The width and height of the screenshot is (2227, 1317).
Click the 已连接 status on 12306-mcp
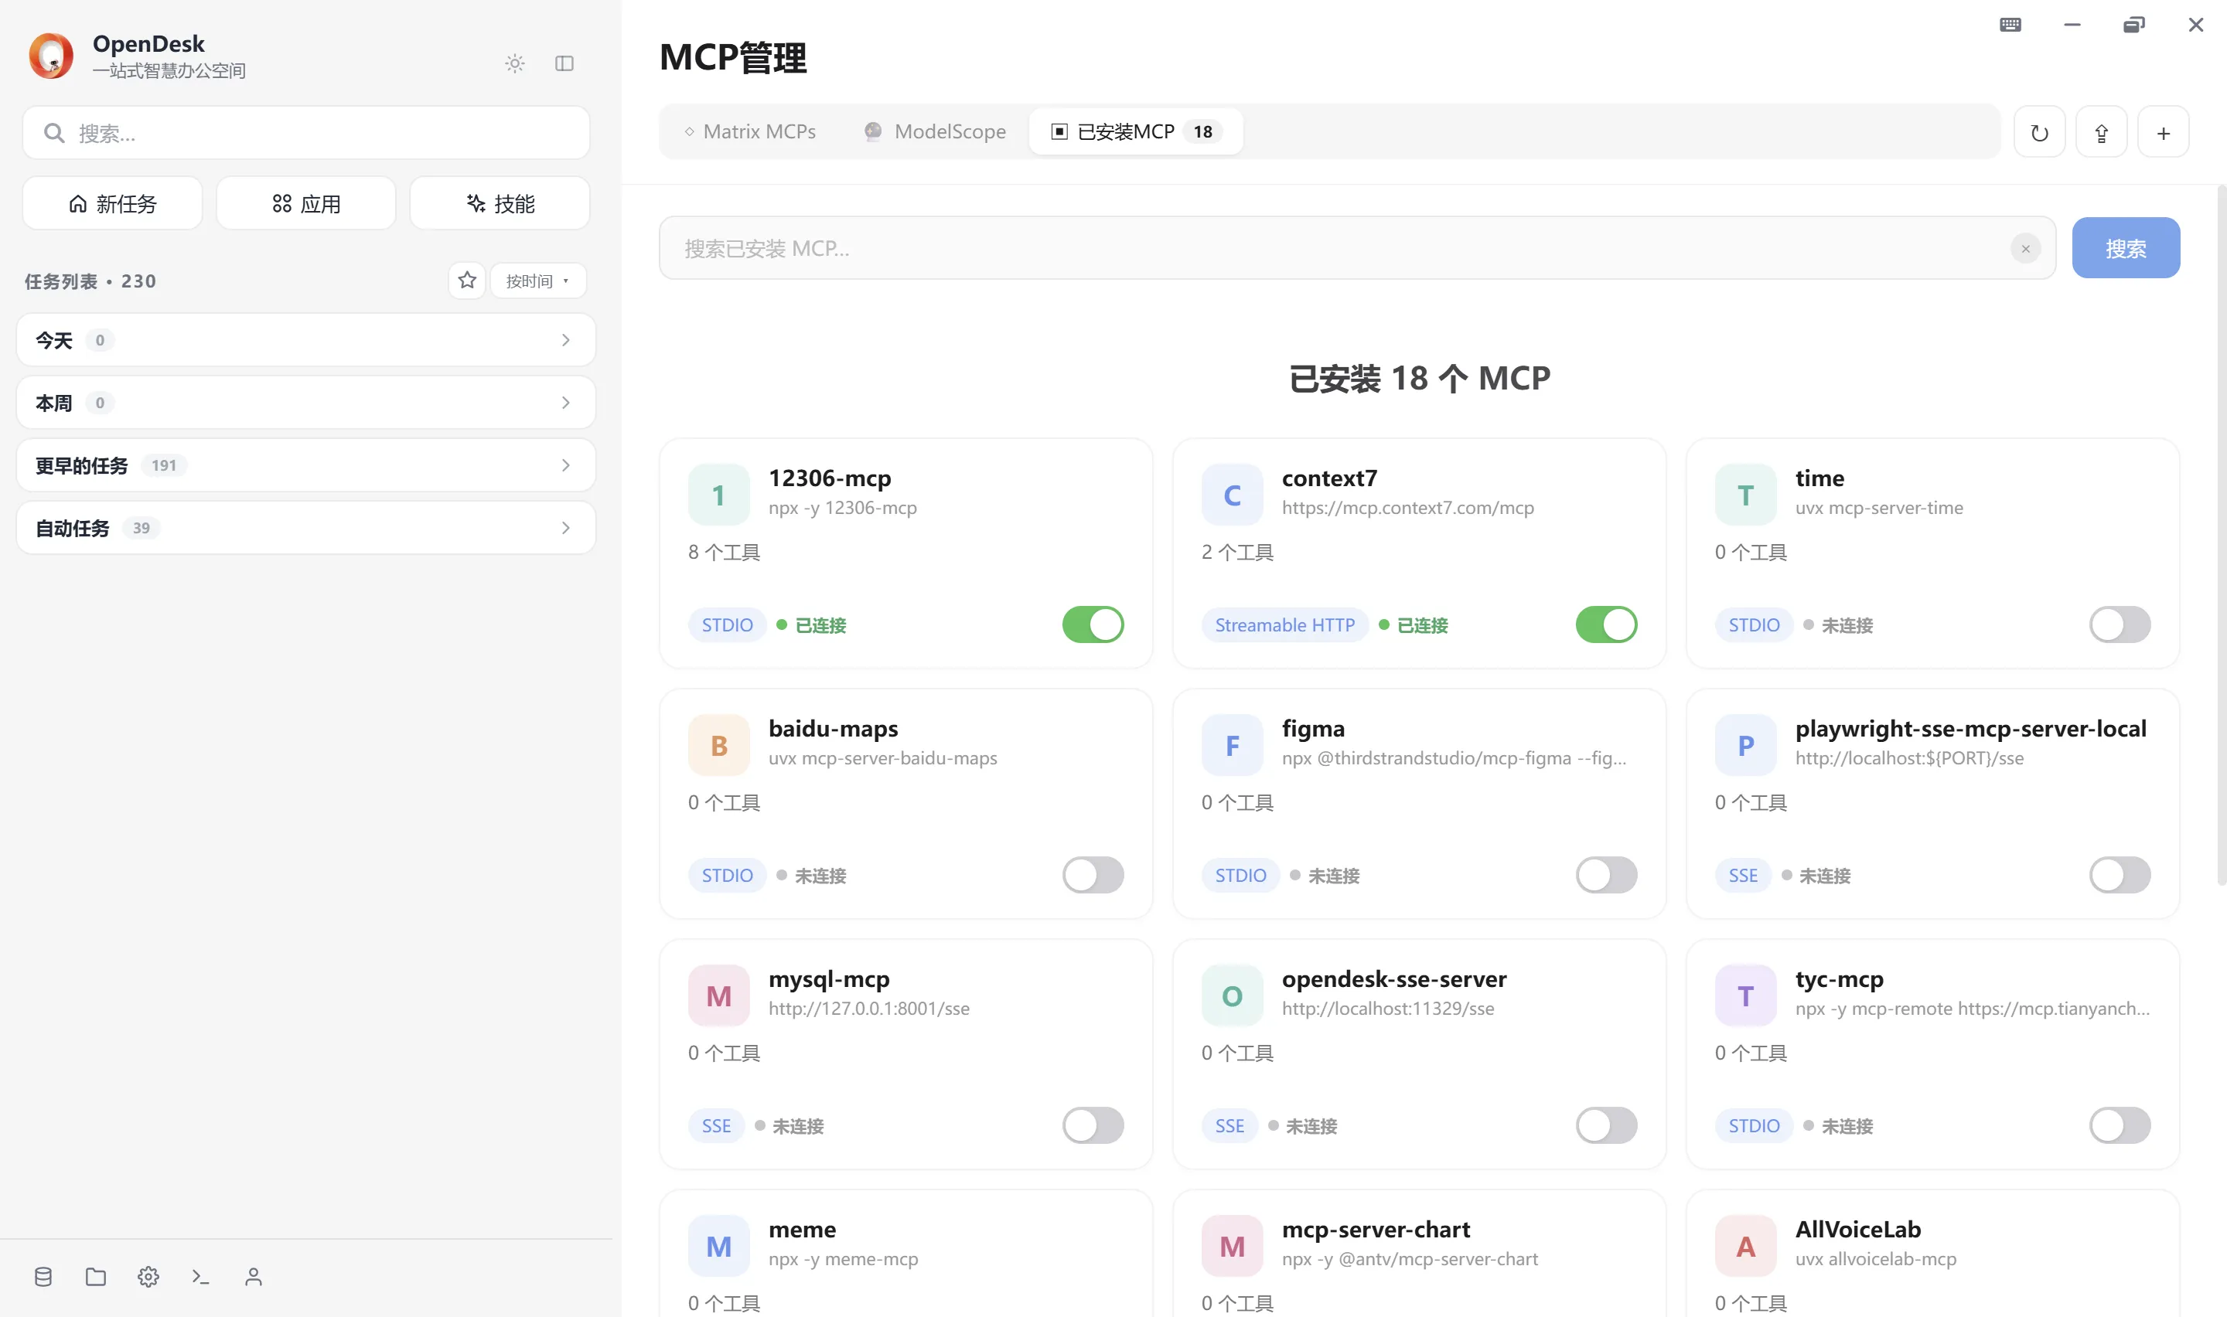tap(811, 624)
